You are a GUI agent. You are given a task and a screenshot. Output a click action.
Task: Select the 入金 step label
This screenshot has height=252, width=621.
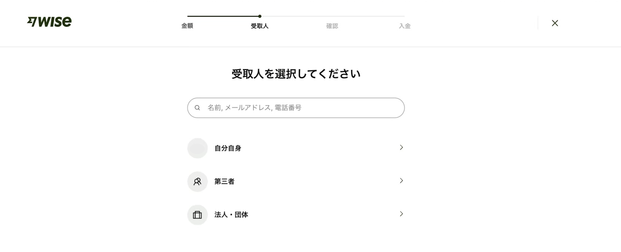pyautogui.click(x=405, y=26)
